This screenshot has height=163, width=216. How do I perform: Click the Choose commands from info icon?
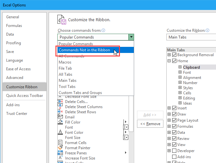coord(103,30)
